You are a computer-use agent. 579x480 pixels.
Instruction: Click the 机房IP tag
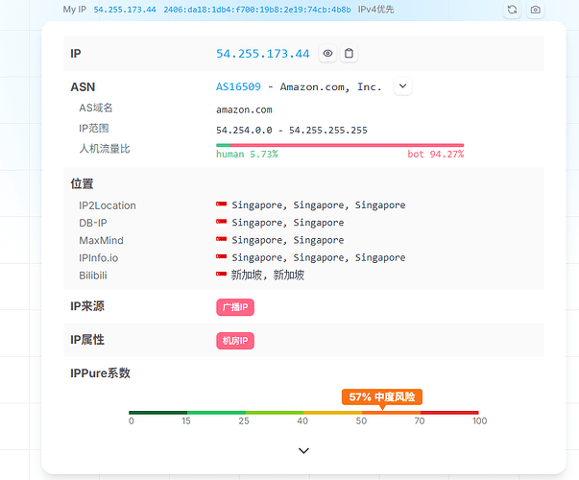[235, 341]
